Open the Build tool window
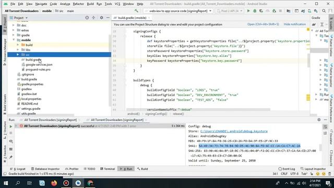Screen dimensions: 334x188 click(142, 169)
